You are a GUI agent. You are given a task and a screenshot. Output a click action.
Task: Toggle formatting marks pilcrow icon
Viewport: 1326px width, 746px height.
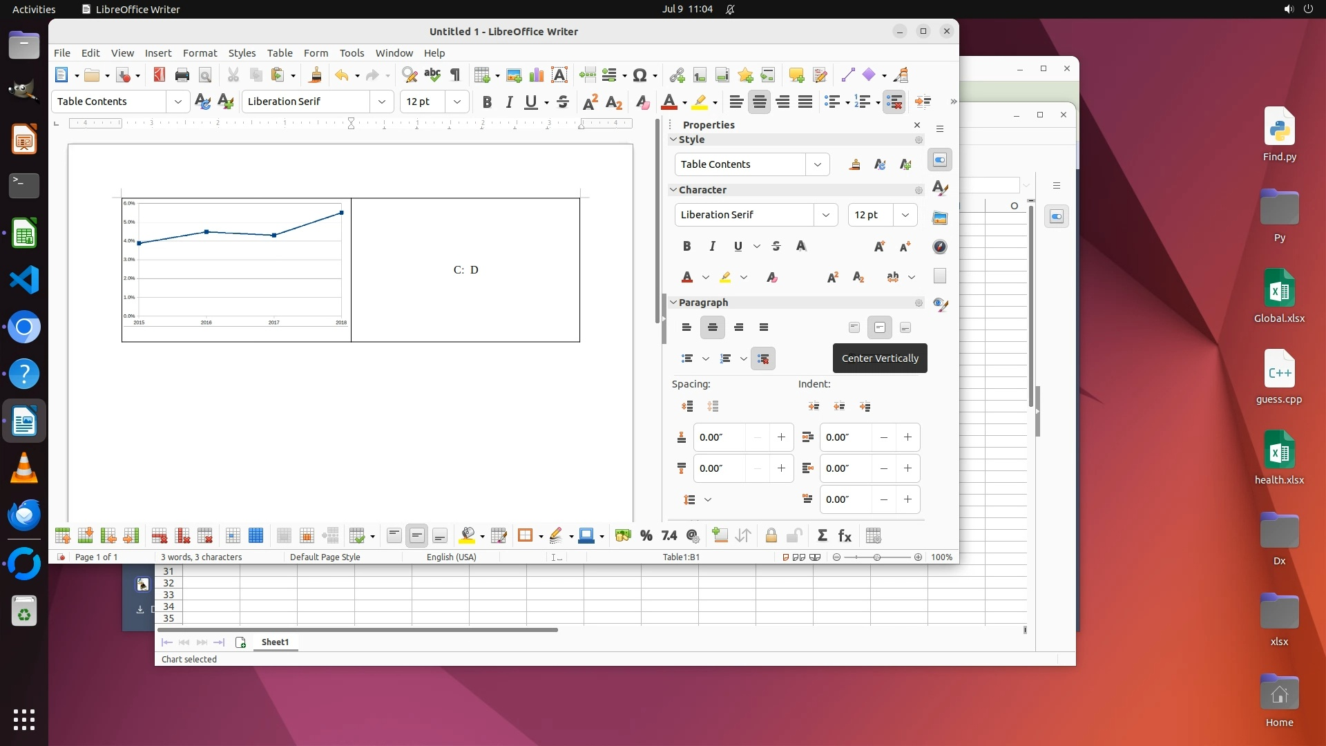click(455, 75)
